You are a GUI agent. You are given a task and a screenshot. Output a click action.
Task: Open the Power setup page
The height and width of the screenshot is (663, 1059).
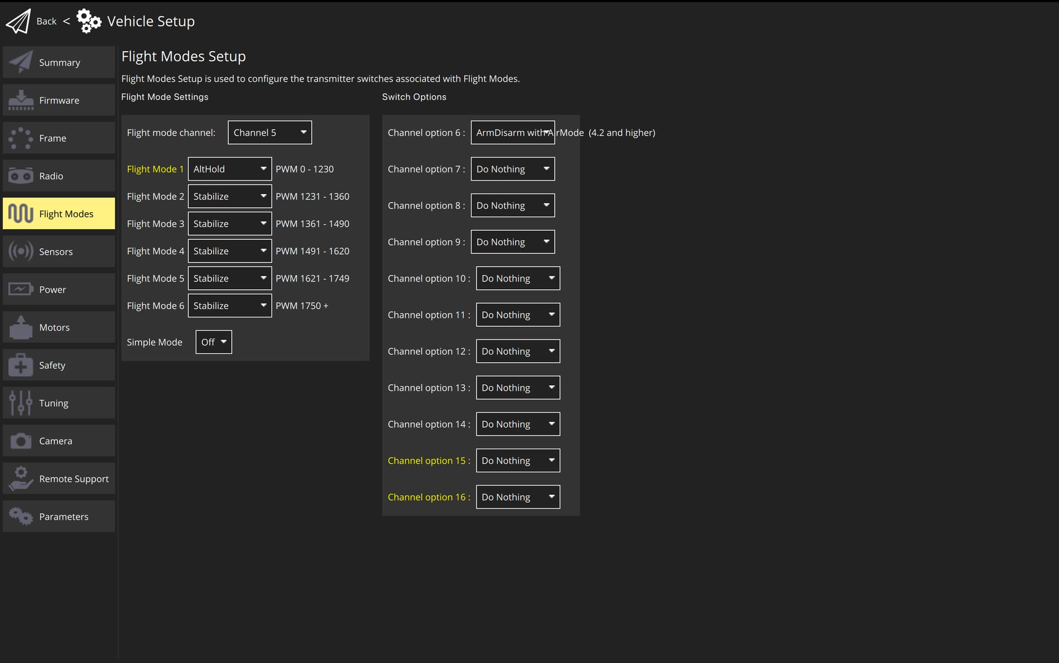(59, 289)
